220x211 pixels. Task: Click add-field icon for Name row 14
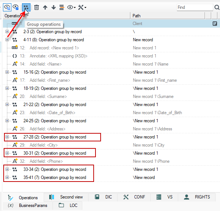tap(15, 64)
